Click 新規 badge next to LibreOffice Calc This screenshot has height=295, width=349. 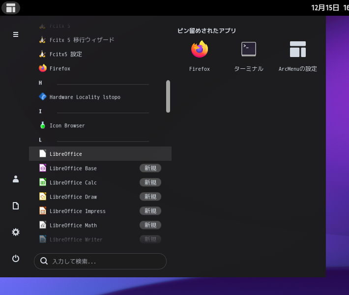click(x=150, y=182)
